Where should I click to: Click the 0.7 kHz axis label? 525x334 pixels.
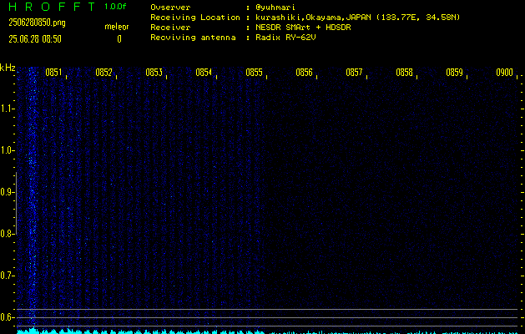tap(8, 276)
